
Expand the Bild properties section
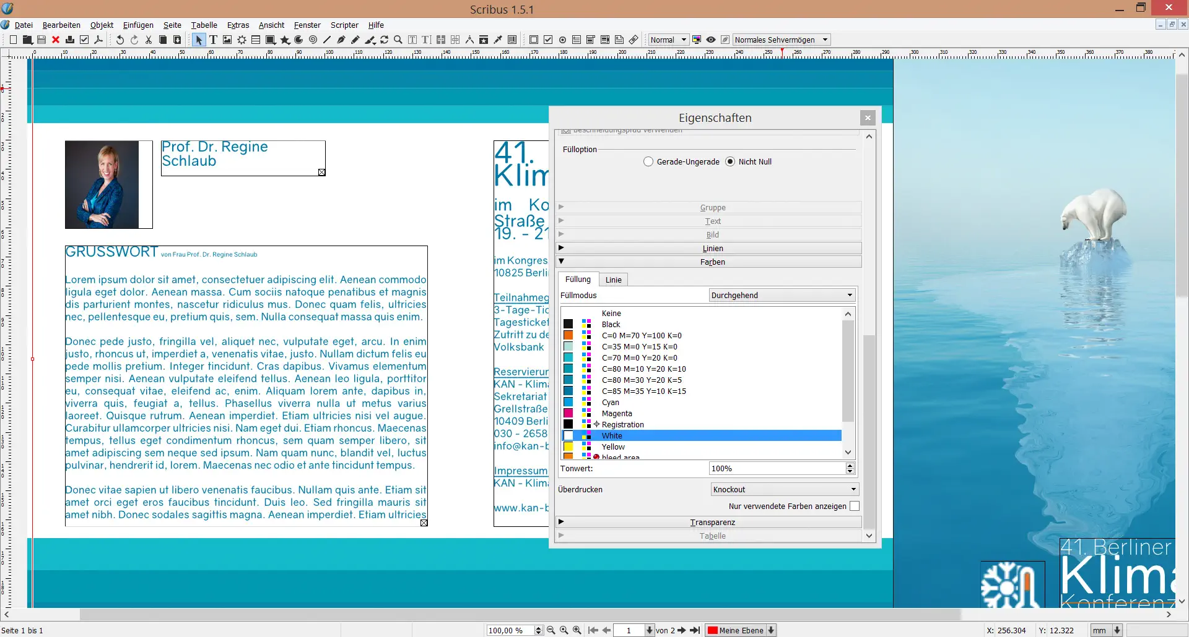712,234
